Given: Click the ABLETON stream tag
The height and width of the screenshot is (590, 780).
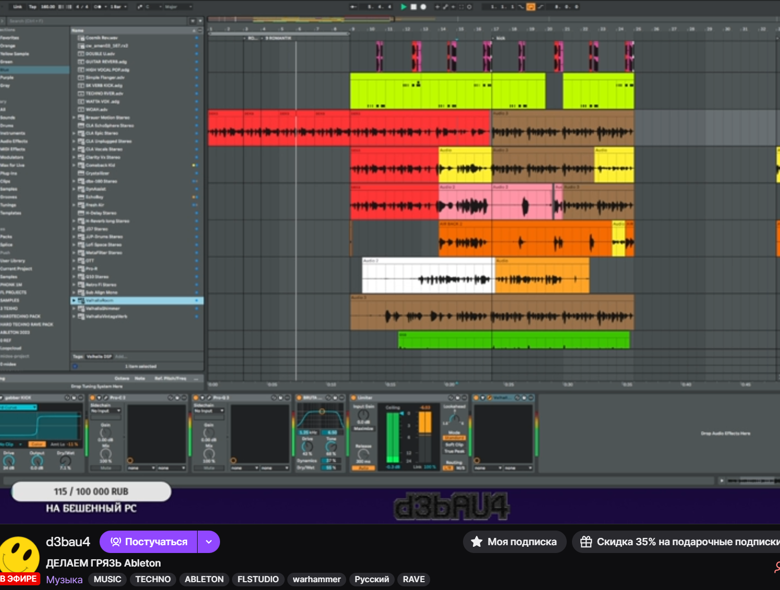Looking at the screenshot, I should [x=204, y=580].
